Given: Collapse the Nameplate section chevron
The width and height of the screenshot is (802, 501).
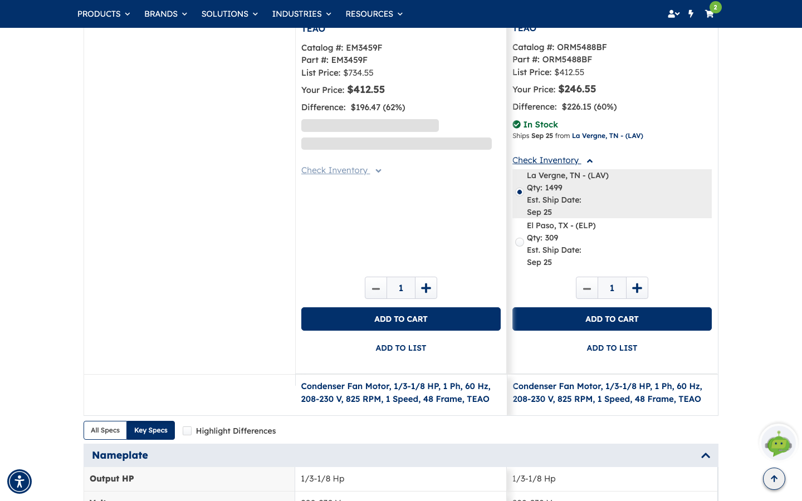Looking at the screenshot, I should [706, 455].
